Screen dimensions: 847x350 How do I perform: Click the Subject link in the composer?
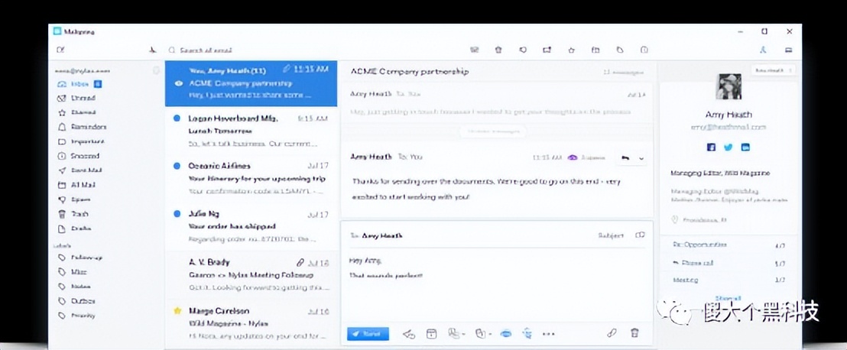pos(611,235)
